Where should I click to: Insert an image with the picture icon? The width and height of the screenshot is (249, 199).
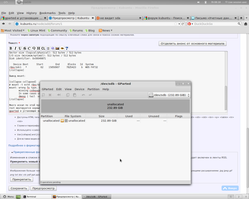[x=57, y=48]
